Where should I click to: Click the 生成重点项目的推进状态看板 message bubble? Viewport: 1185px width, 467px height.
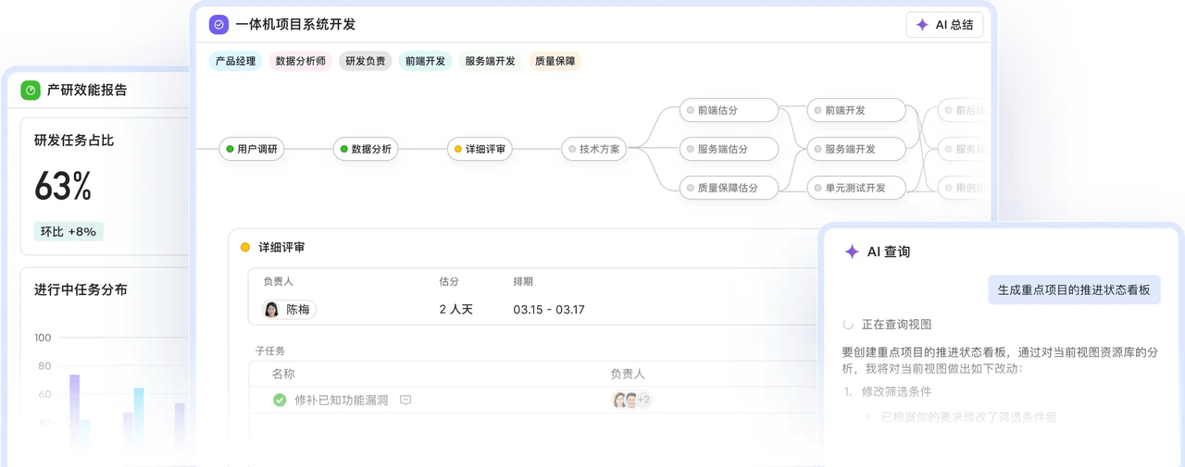point(1073,289)
